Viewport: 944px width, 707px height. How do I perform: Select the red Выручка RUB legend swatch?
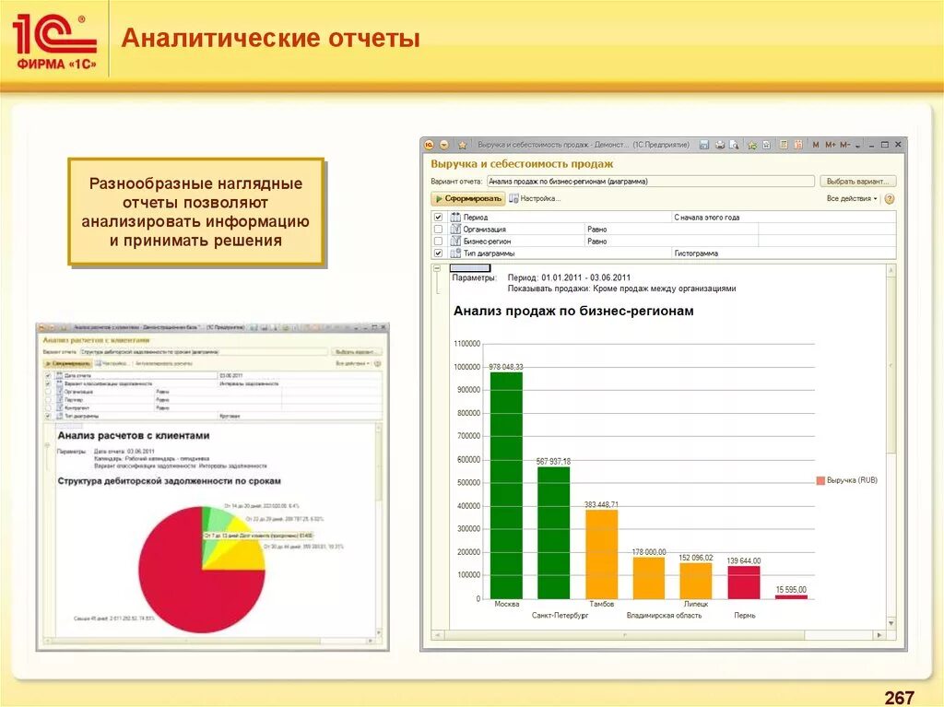pyautogui.click(x=820, y=478)
